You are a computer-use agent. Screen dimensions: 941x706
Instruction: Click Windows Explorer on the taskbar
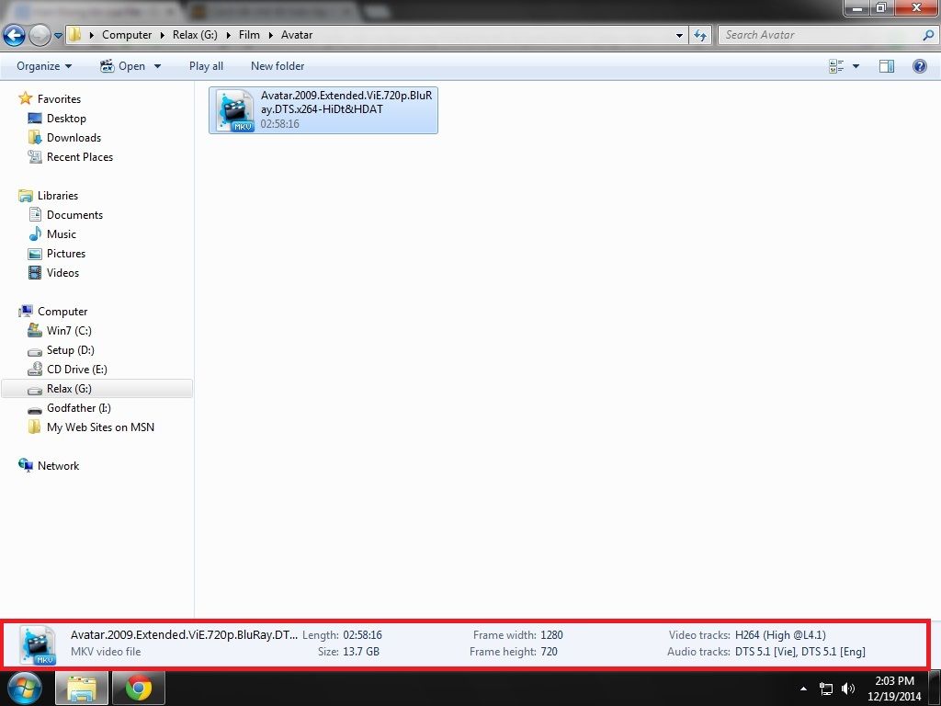pos(82,689)
